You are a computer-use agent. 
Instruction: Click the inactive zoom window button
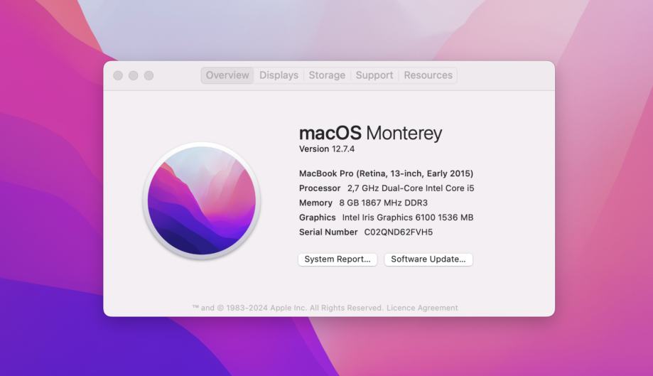tap(149, 75)
